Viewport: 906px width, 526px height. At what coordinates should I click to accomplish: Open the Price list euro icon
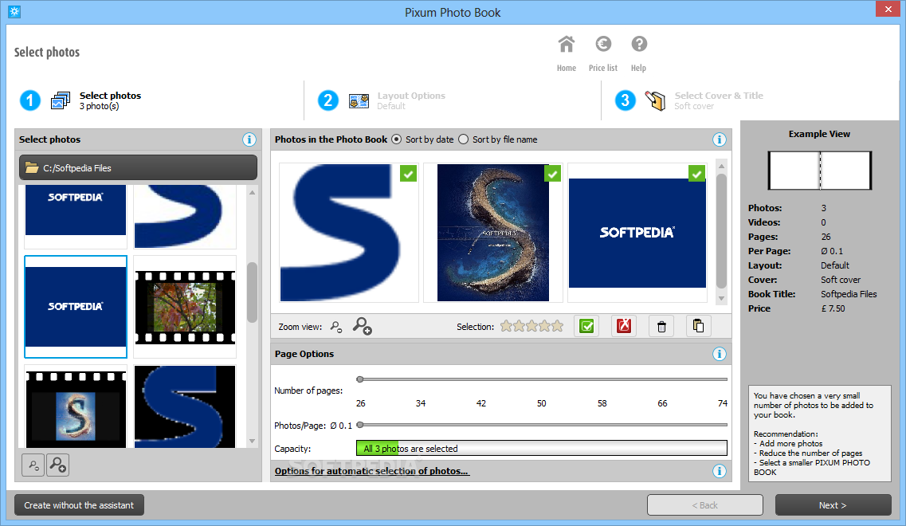point(603,45)
